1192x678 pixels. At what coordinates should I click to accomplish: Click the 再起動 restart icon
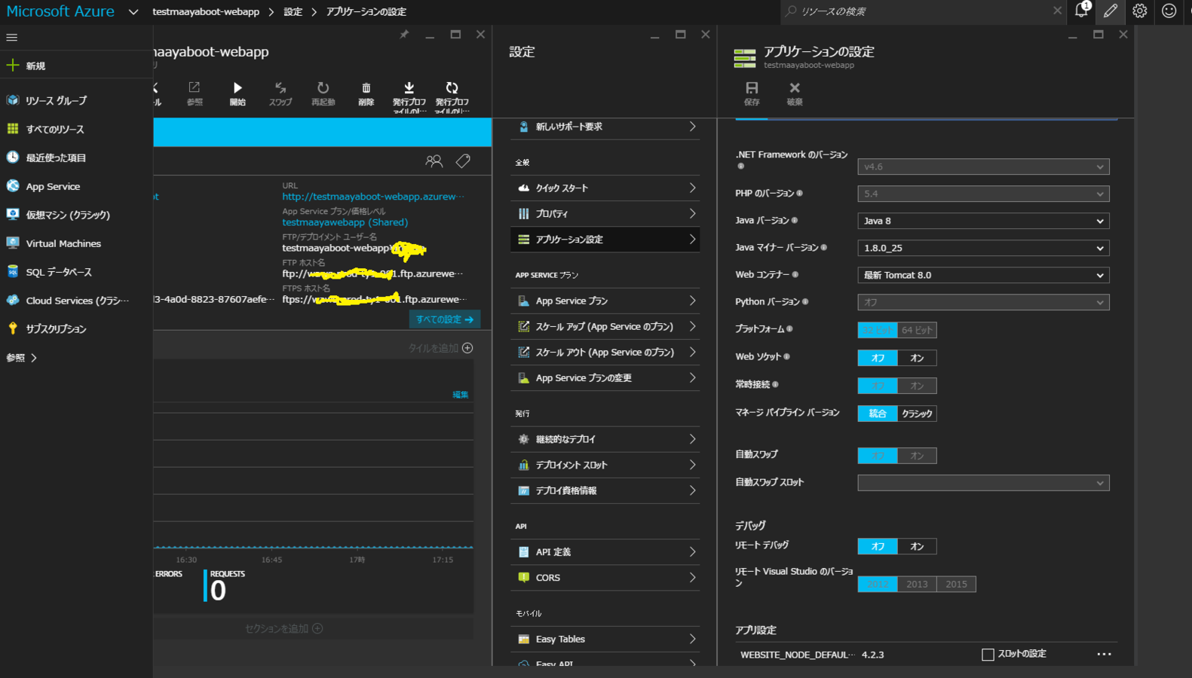pyautogui.click(x=323, y=88)
